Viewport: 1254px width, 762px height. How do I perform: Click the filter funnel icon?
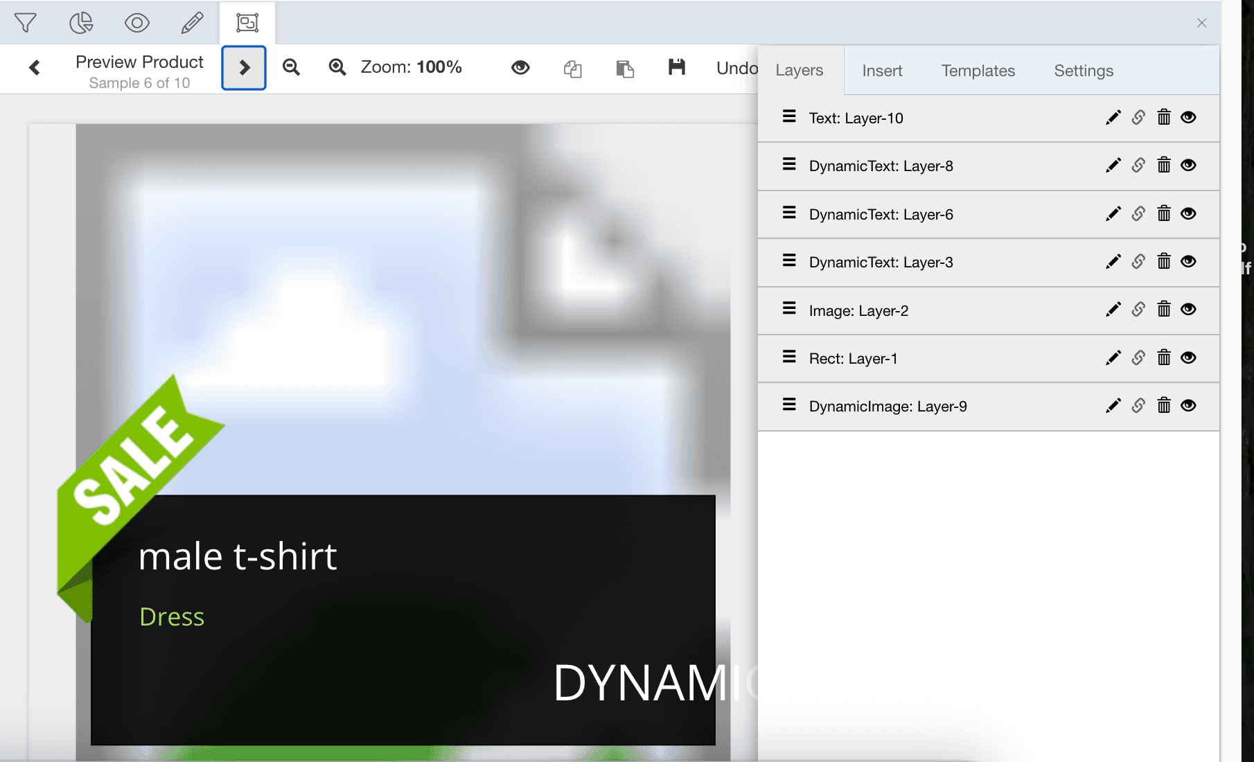(26, 23)
